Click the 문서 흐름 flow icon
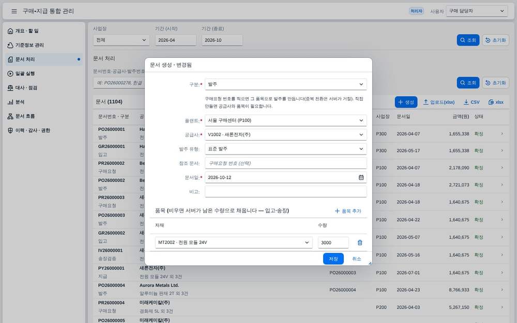 coord(10,116)
